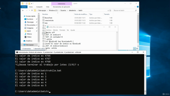170x96 pixels.
Task: Go back with the Explorer back arrow
Action: [x=23, y=10]
